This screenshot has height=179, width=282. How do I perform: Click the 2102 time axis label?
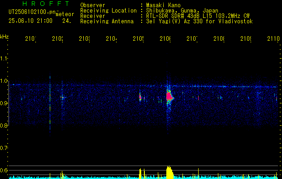click(57, 39)
